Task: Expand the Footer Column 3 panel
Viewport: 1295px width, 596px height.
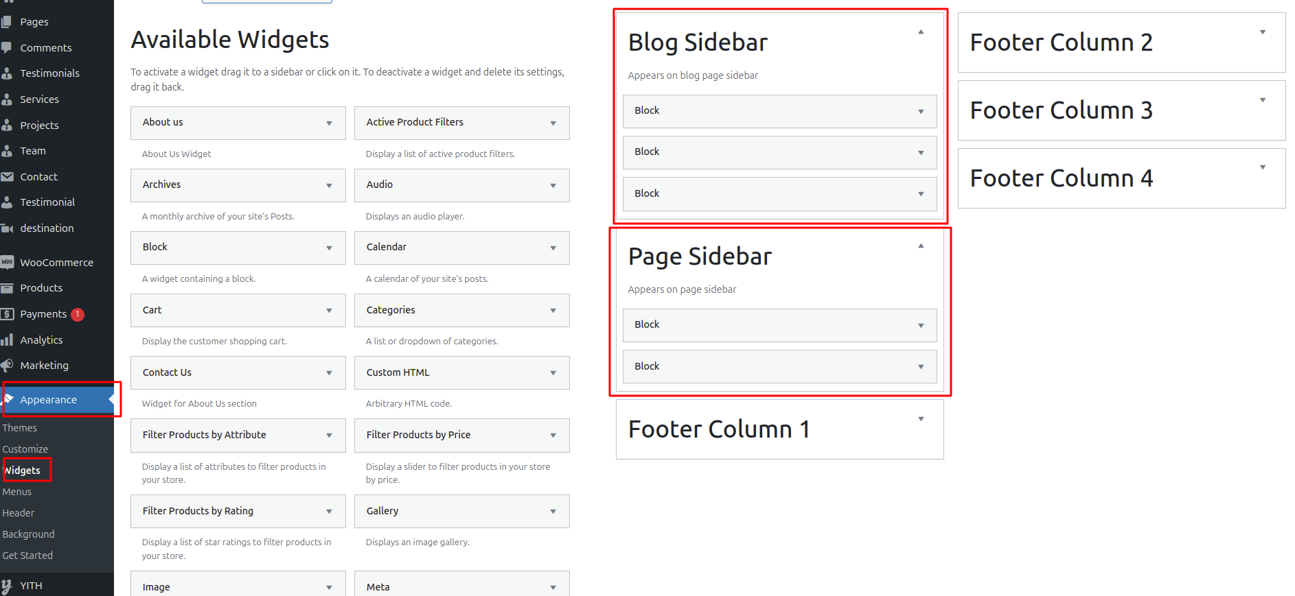Action: point(1262,100)
